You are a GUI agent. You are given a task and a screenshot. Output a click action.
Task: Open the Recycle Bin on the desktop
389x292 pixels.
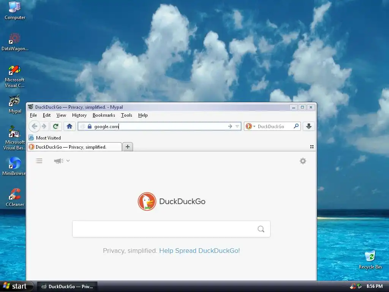[x=370, y=260]
